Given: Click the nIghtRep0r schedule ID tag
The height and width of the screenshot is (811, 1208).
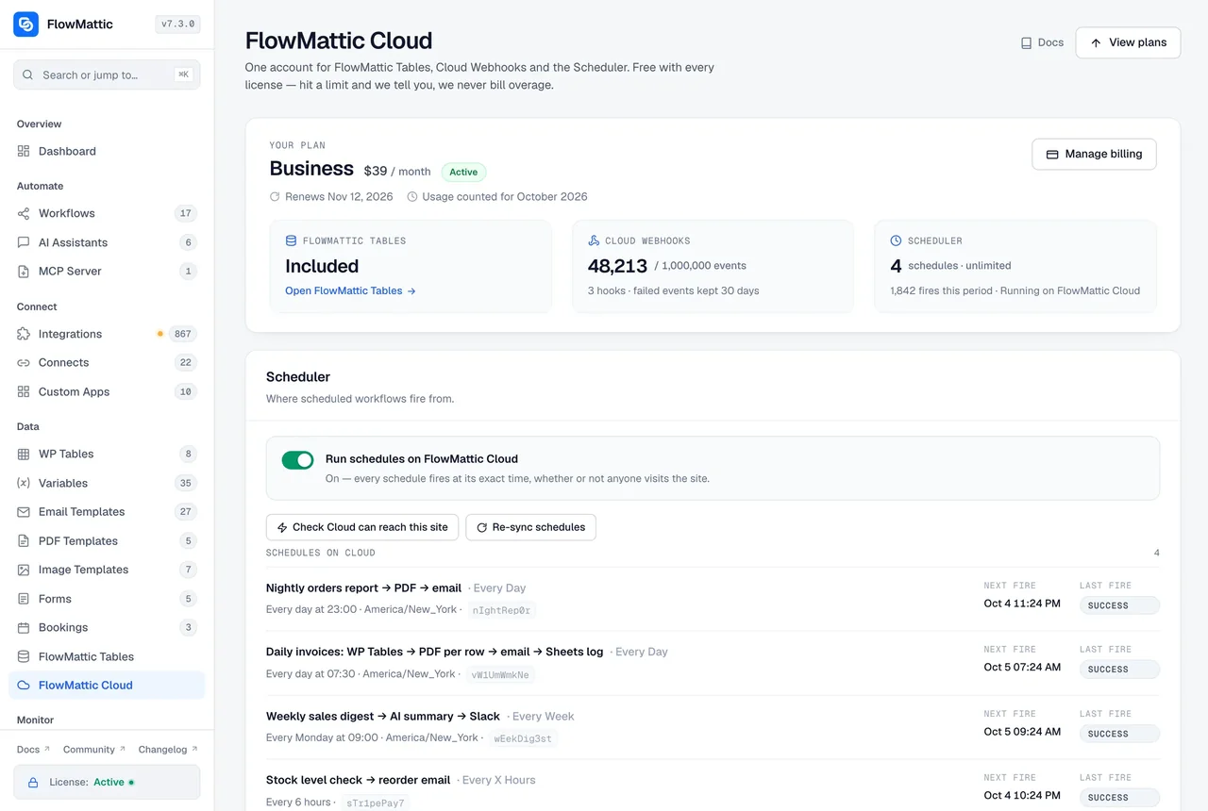Looking at the screenshot, I should (502, 610).
